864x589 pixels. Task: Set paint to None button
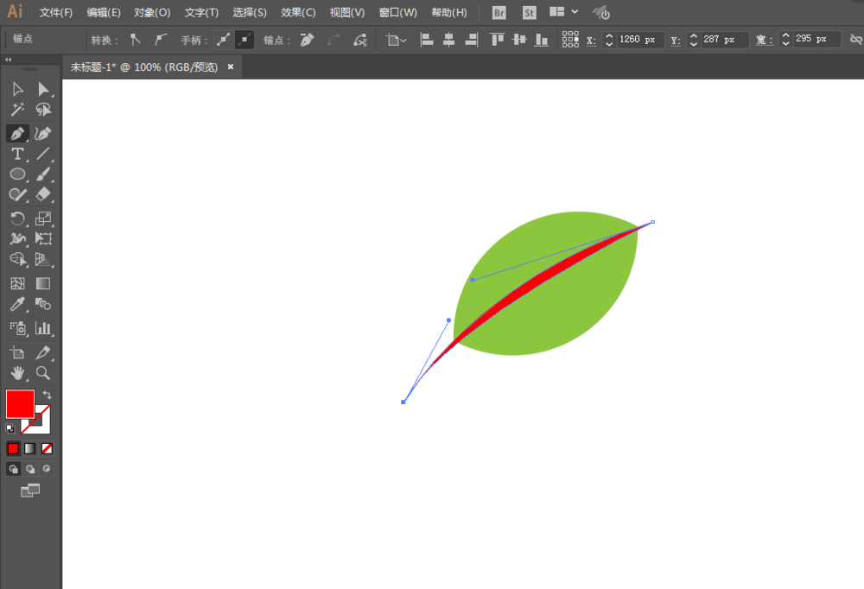click(47, 448)
